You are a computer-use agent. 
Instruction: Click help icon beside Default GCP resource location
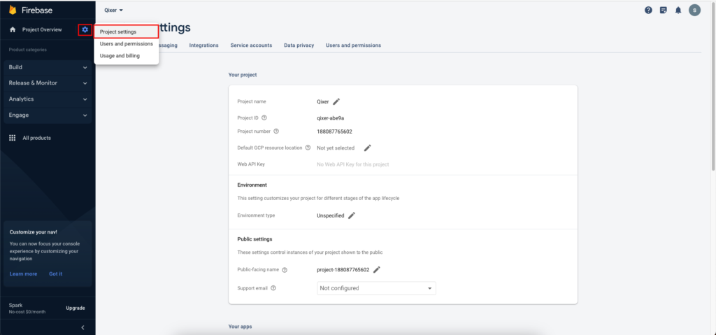[x=308, y=148]
